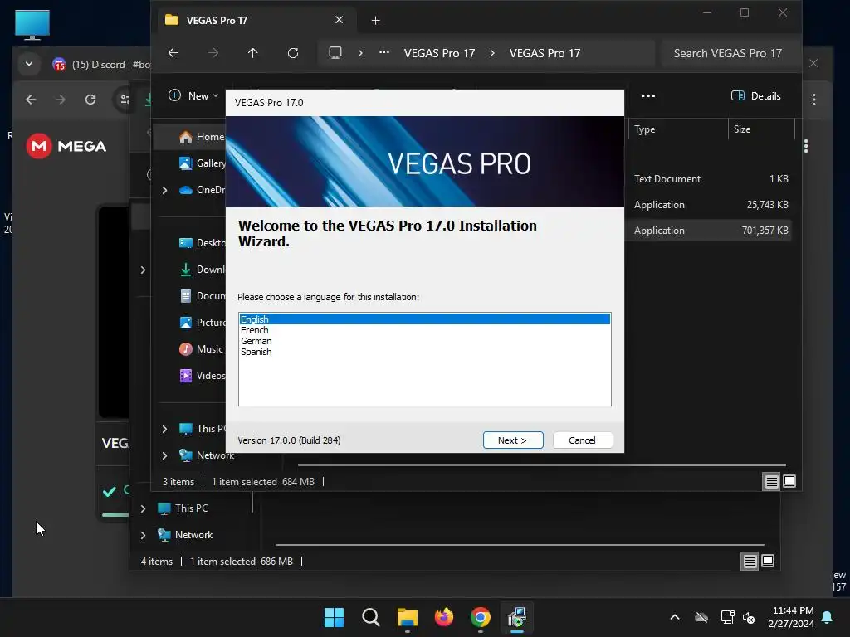The width and height of the screenshot is (850, 637).
Task: Click Next in the VEGAS Pro installer
Action: click(513, 440)
